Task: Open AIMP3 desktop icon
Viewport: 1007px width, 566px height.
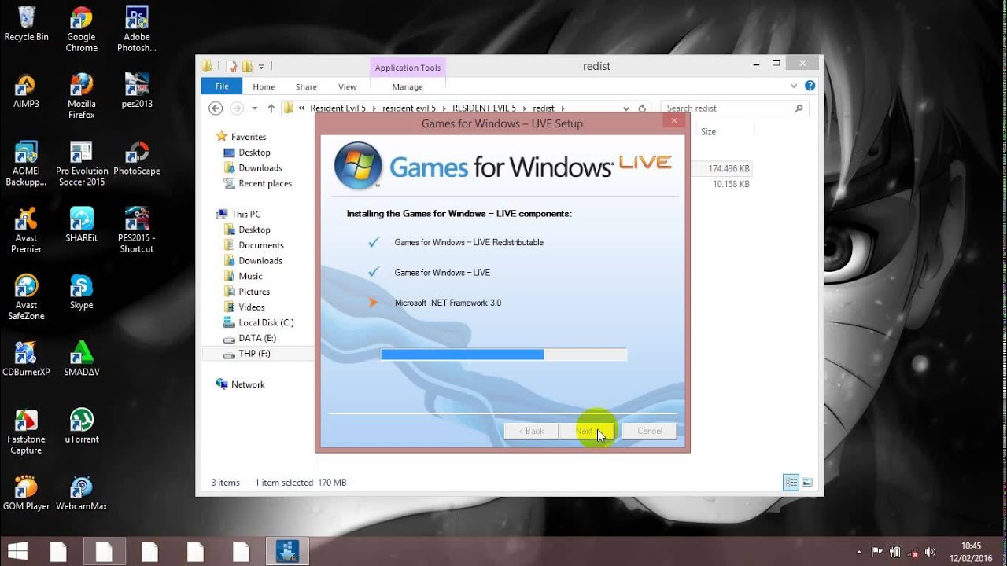Action: 26,90
